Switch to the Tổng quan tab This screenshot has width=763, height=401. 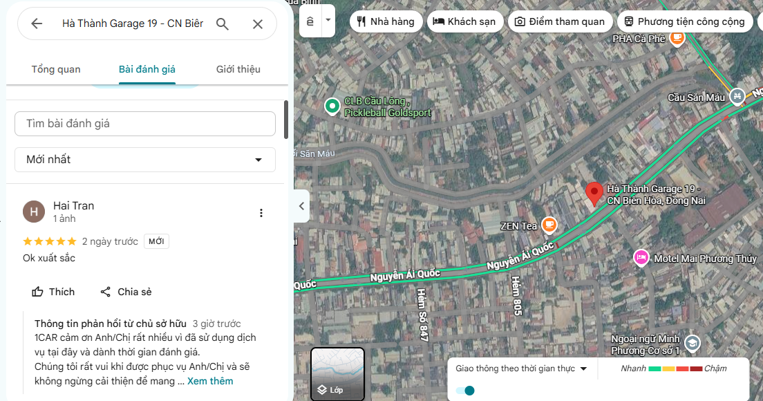[56, 69]
